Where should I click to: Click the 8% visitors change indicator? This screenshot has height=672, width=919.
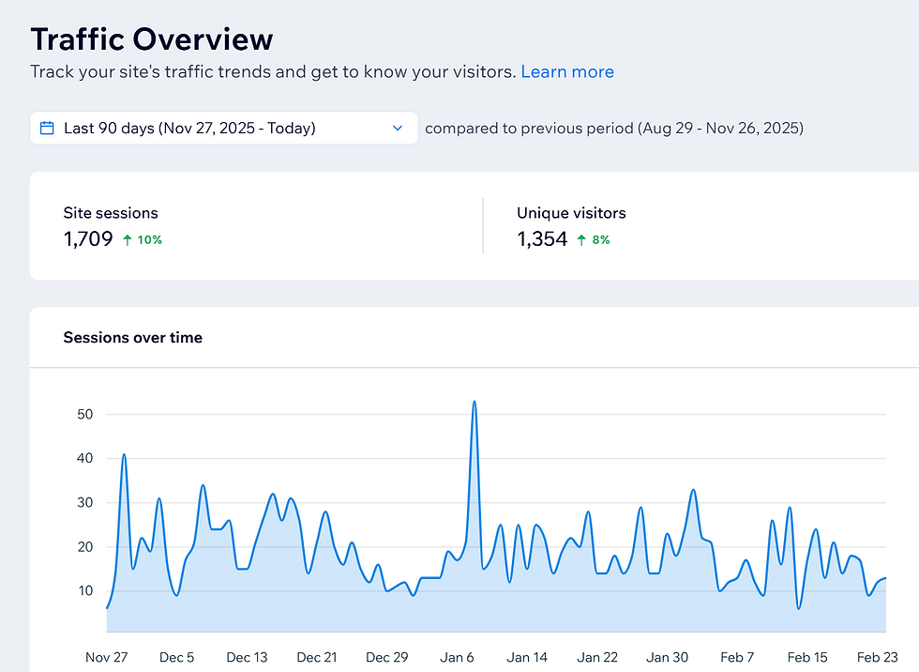[x=600, y=239]
